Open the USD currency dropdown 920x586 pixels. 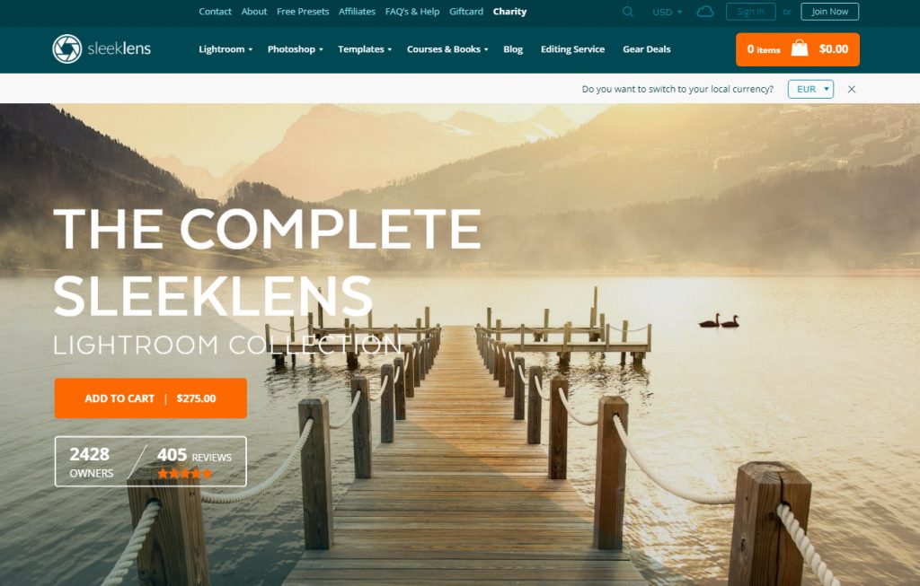tap(668, 12)
